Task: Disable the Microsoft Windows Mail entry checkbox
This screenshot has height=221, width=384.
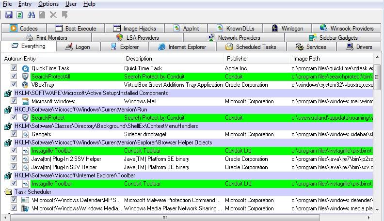Action: (14, 101)
